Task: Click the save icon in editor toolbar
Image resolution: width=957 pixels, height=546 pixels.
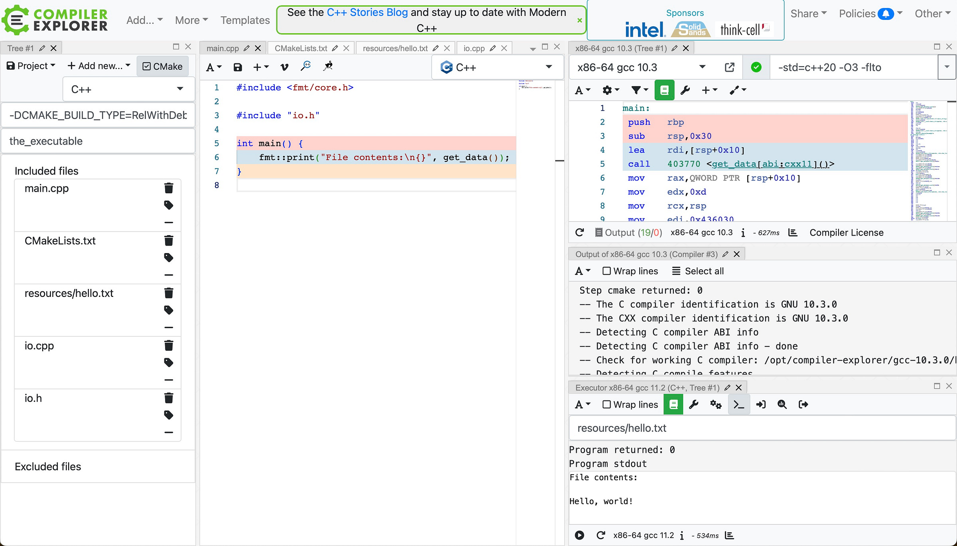Action: (x=238, y=67)
